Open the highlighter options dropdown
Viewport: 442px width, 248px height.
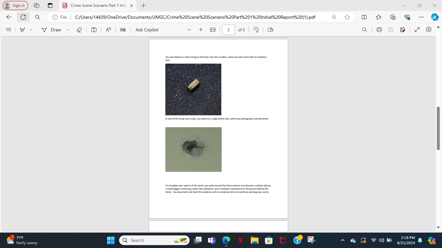30,29
